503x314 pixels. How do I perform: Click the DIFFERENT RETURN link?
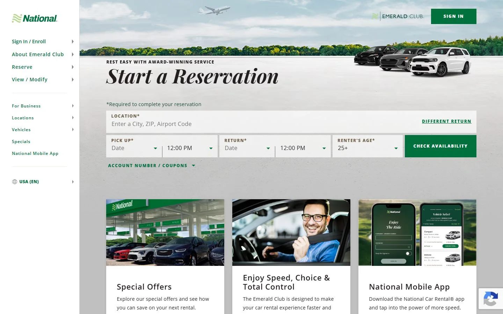[446, 121]
